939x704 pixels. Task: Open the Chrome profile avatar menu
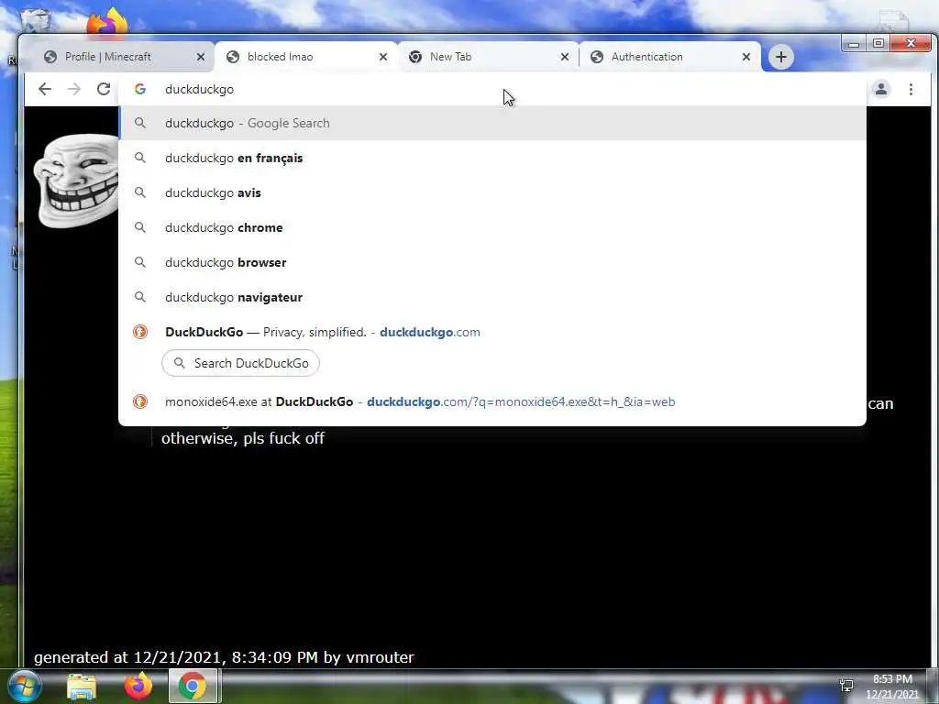[x=881, y=89]
